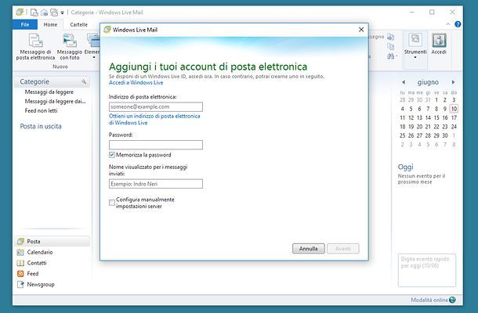Expand the quick access toolbar dropdown arrow
Screen dimensions: 478x313
coord(62,13)
